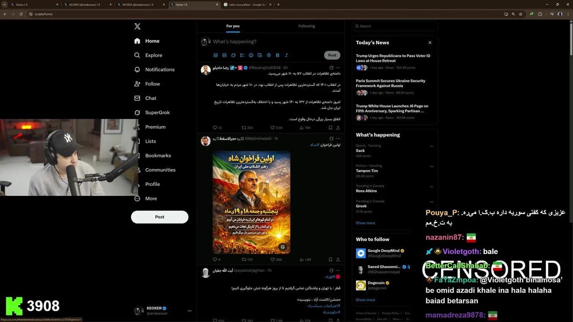Open SuperGrok in the sidebar
Screen dimensions: 573x322
152,112
